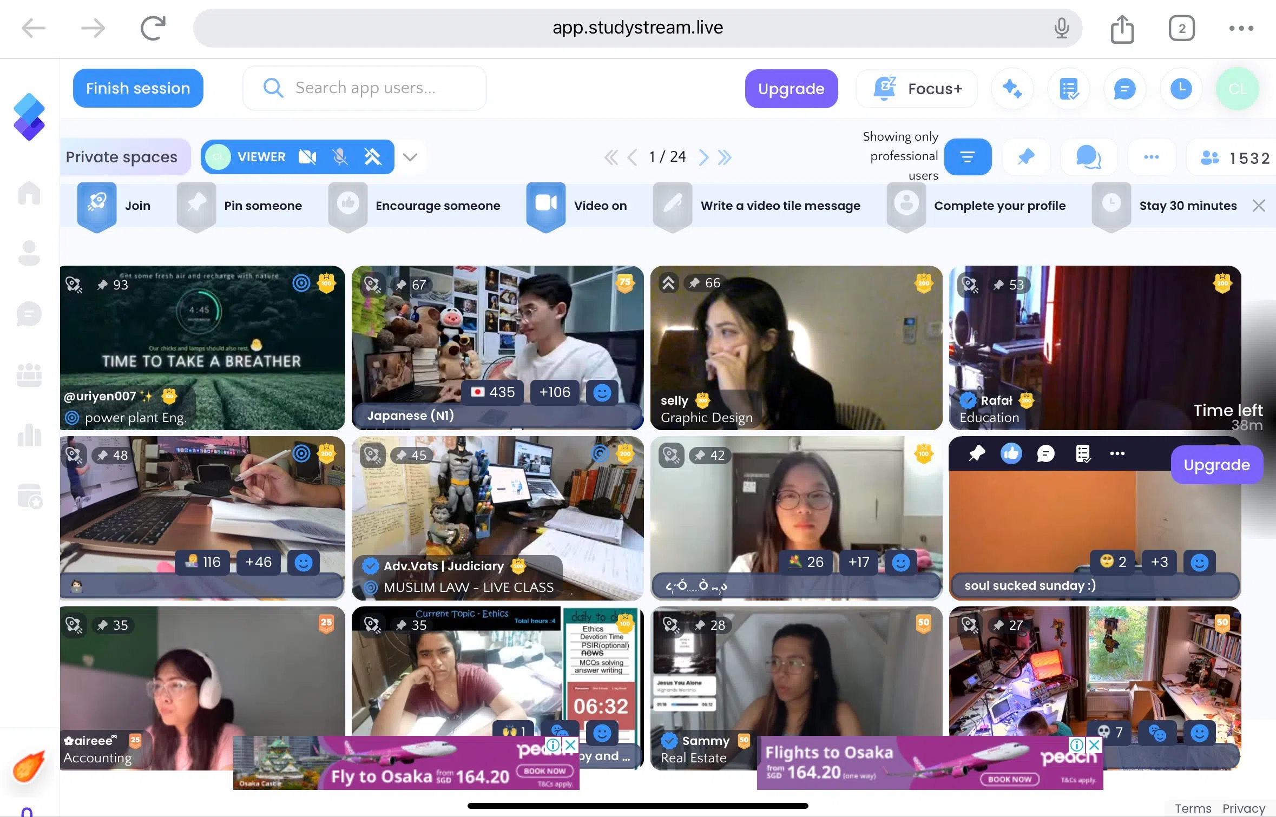Click the Finish session button
Image resolution: width=1276 pixels, height=817 pixels.
[138, 88]
